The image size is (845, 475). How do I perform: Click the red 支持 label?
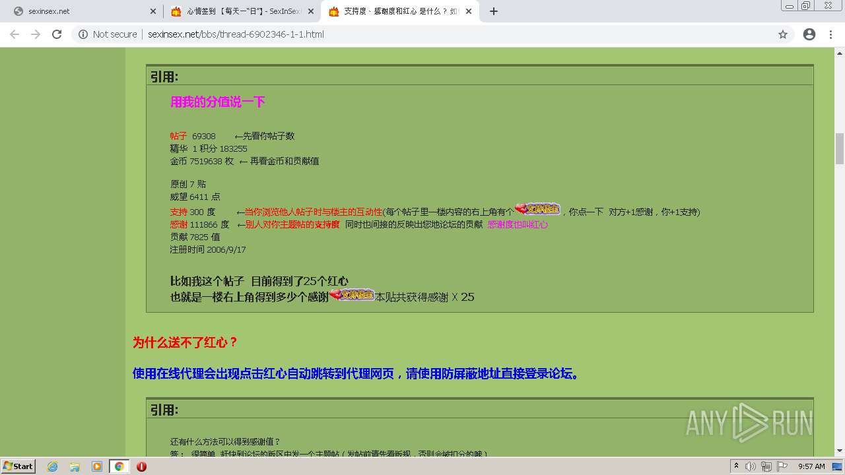point(179,212)
